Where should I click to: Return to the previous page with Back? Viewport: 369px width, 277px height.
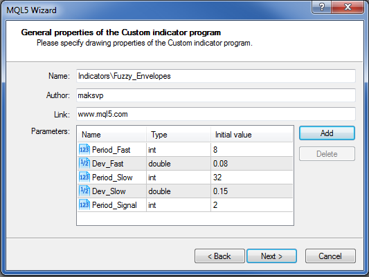click(219, 256)
